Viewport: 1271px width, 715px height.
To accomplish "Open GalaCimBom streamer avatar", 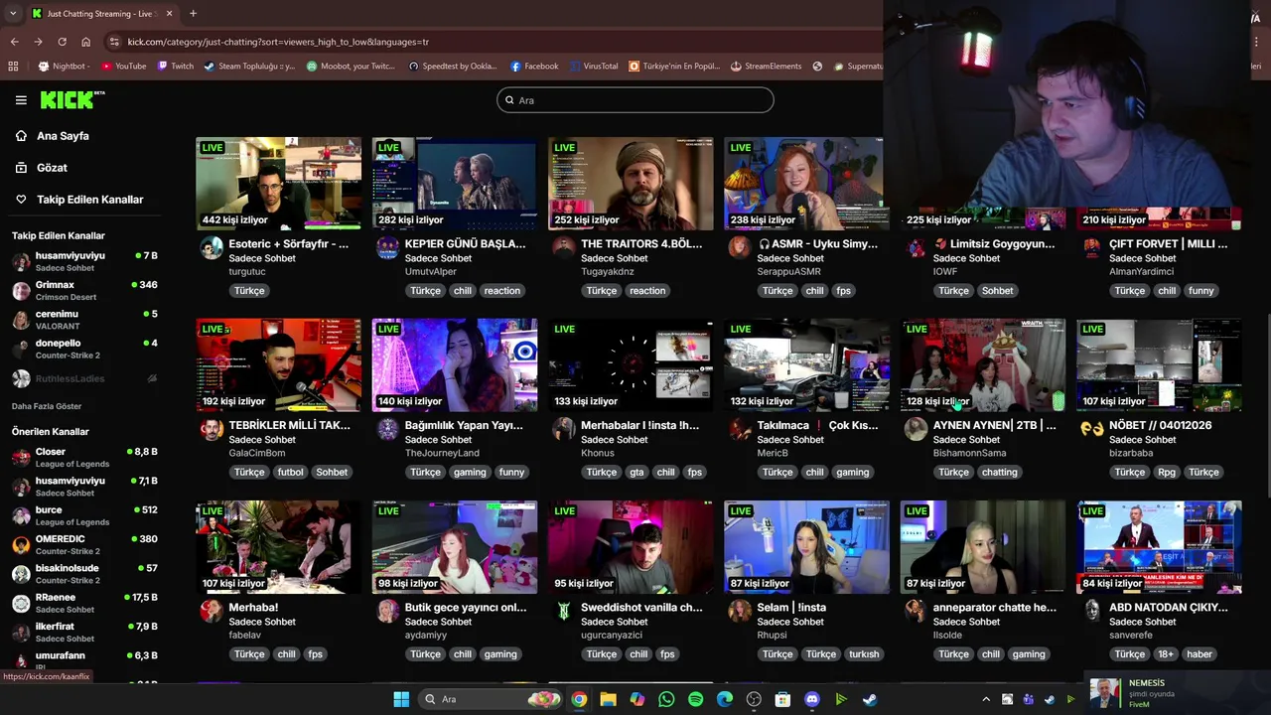I will (x=212, y=429).
